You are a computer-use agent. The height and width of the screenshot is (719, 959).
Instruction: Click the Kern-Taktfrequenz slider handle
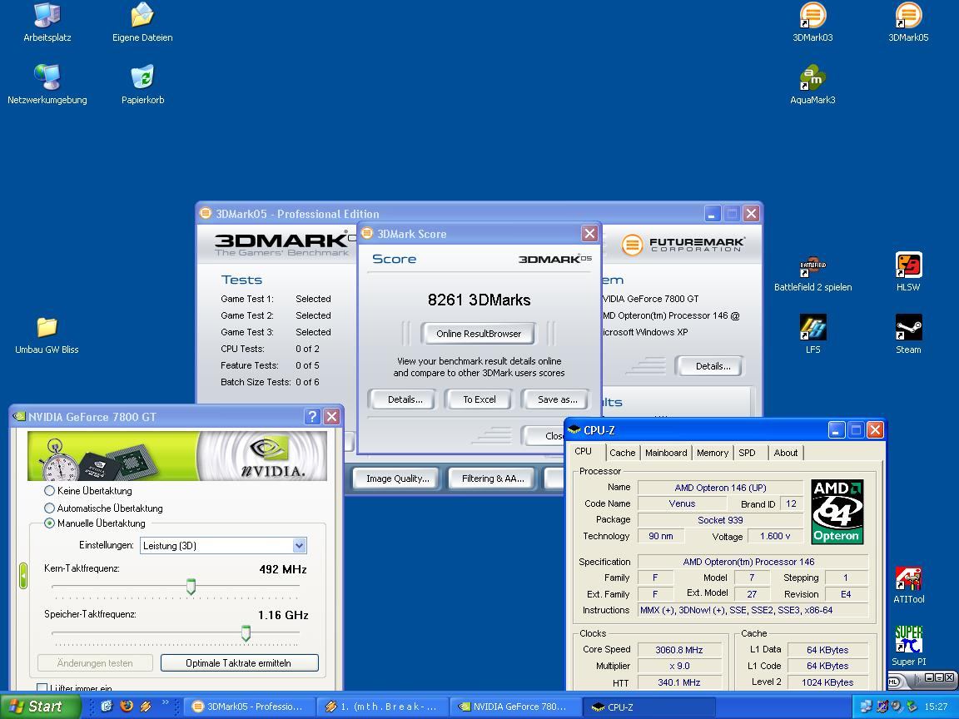[191, 587]
